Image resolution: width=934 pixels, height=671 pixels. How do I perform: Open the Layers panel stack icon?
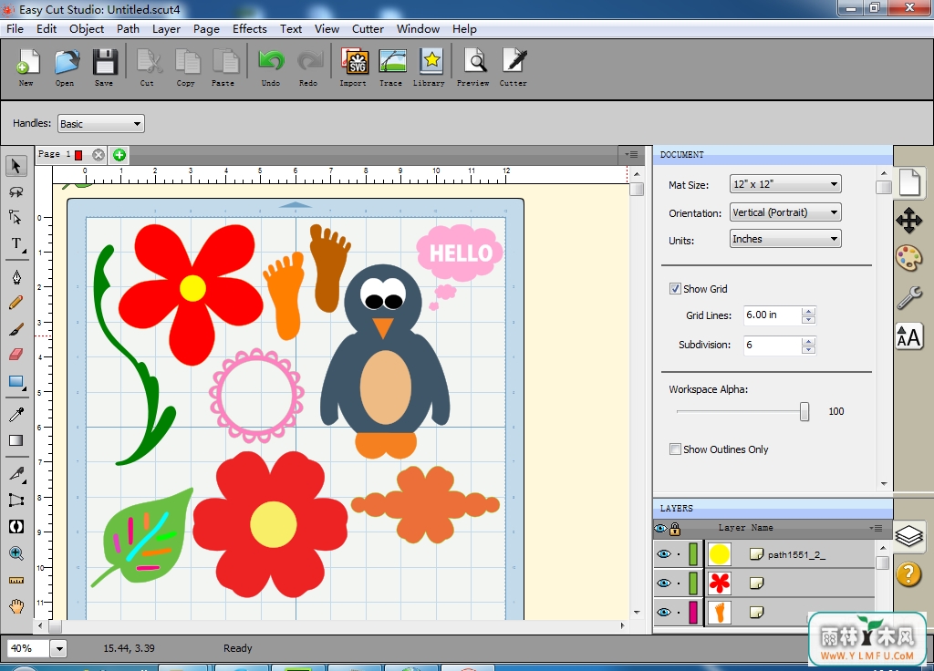(909, 536)
